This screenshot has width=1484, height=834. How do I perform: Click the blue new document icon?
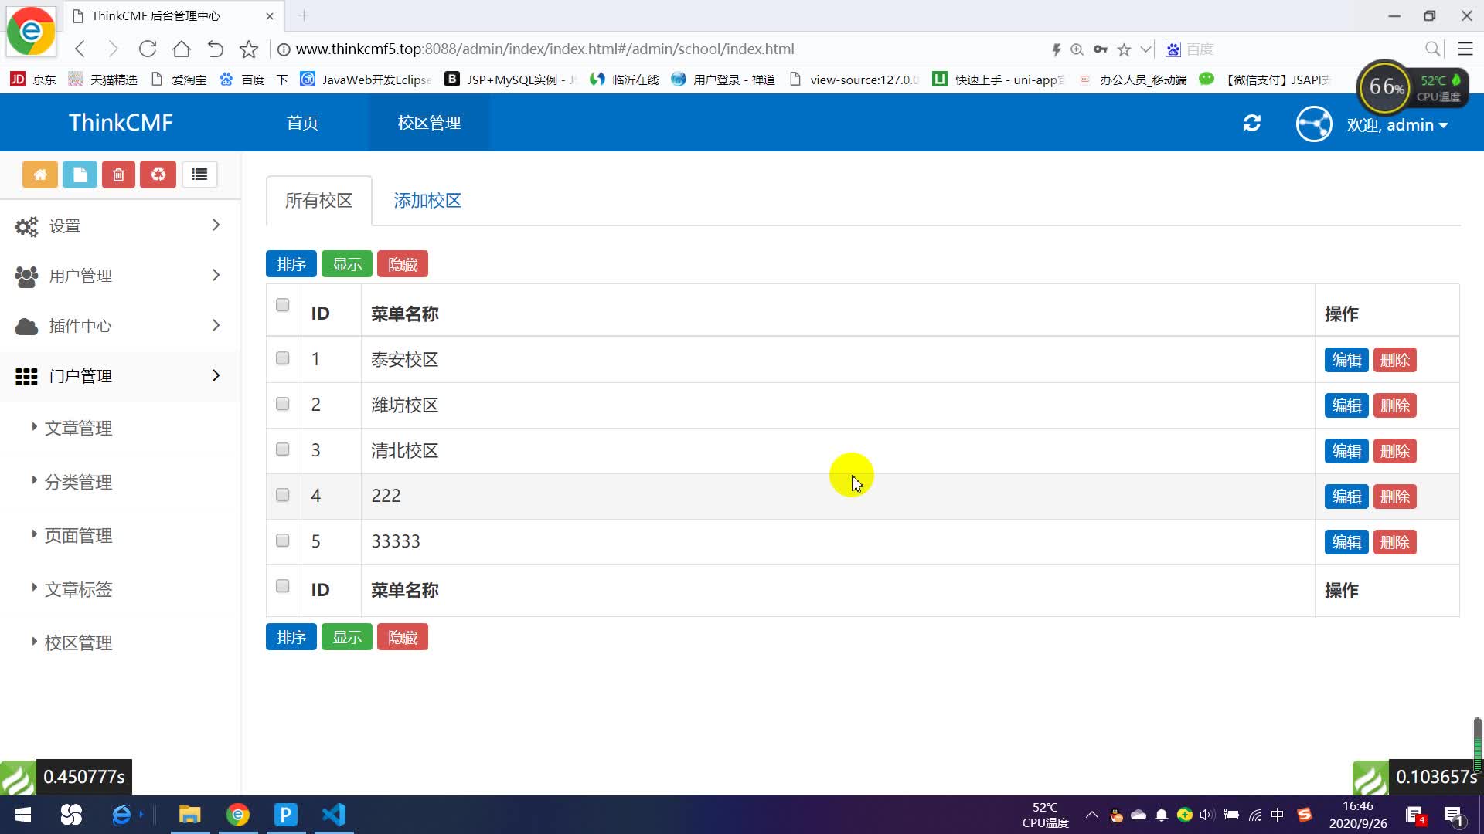[80, 175]
